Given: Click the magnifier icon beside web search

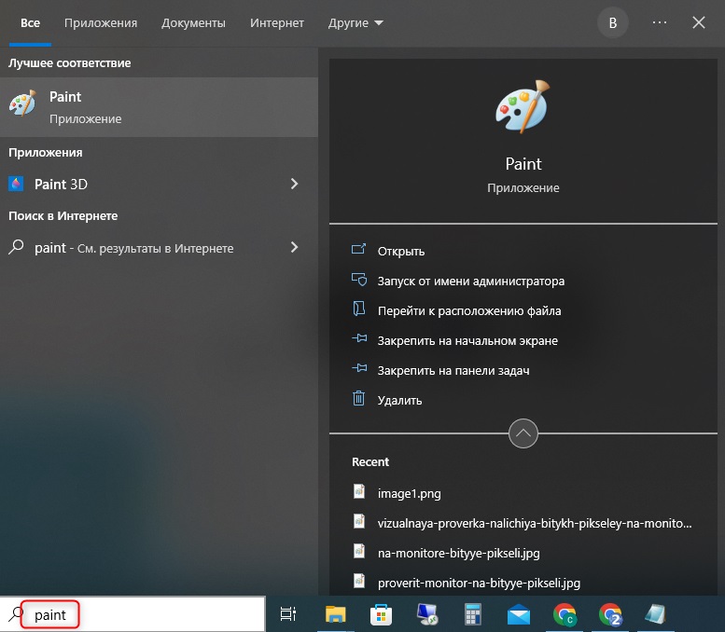Looking at the screenshot, I should 16,247.
